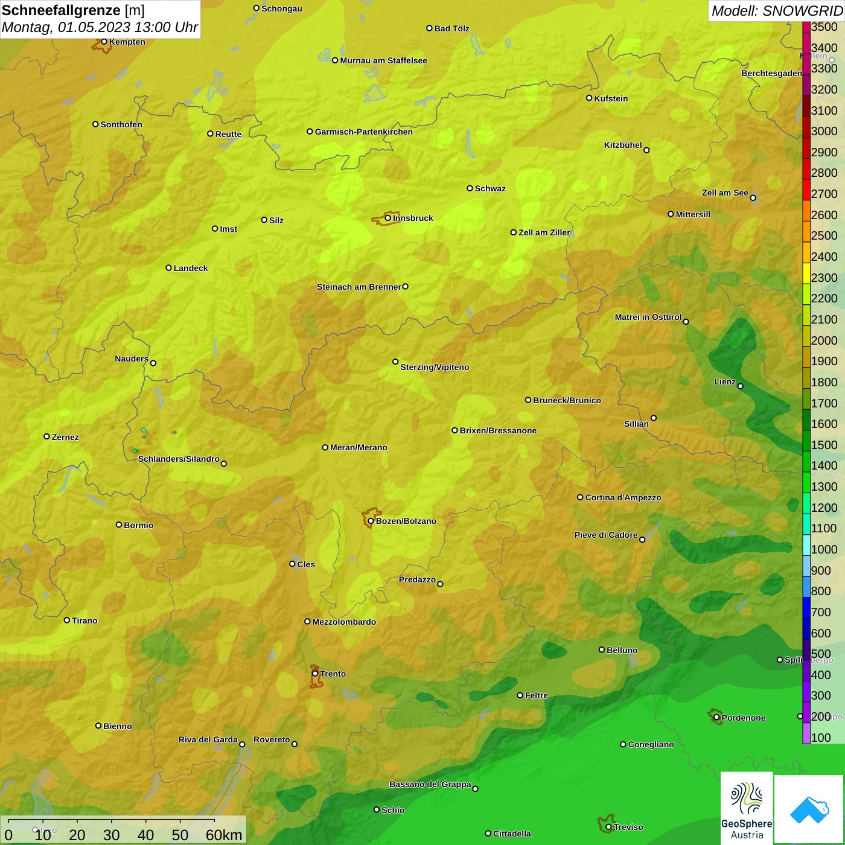Click the Bruneck/Brunico label
Screen dimensions: 845x845
click(567, 400)
